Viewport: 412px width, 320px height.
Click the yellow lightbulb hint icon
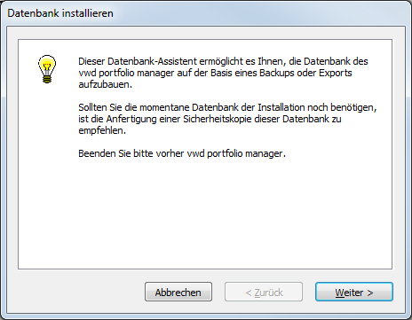click(47, 69)
